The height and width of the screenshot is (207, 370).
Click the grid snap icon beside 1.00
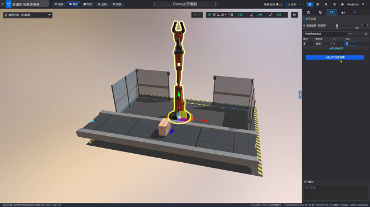pos(232,15)
